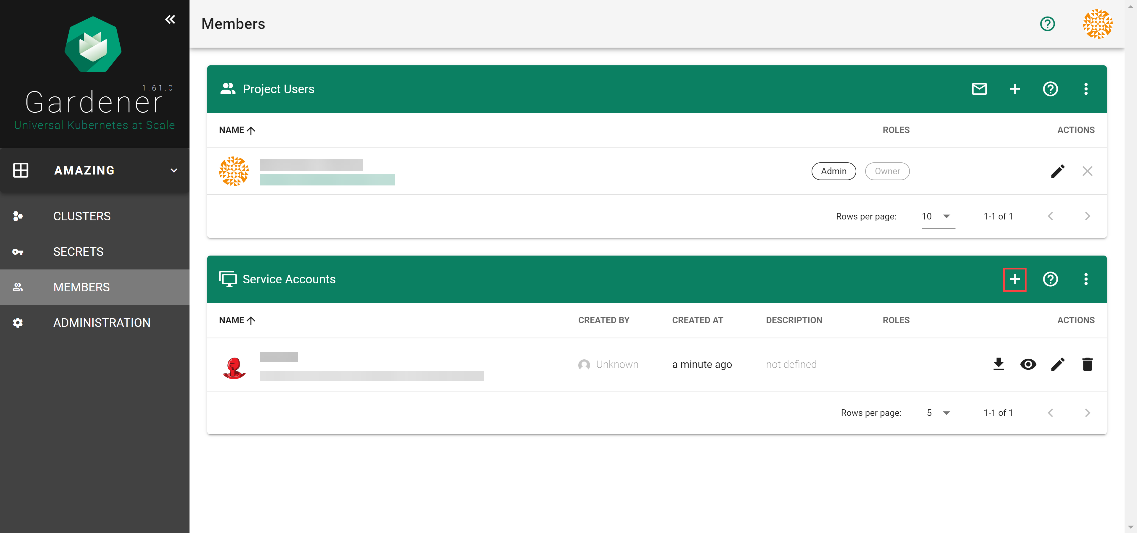Click the Members sidebar icon

[18, 287]
